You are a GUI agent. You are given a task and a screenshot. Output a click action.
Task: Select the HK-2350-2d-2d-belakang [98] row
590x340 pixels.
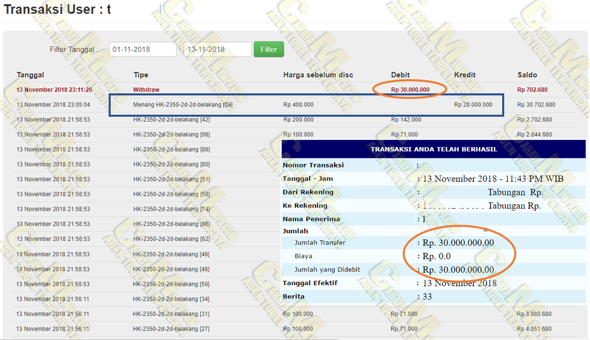tap(171, 134)
